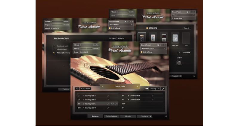
Task: Select the empty F#1 pattern slot
Action: point(142,104)
